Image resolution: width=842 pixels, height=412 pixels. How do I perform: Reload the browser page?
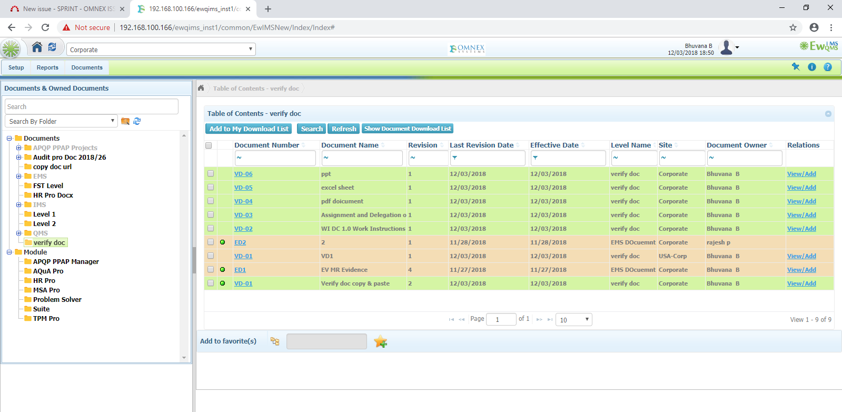[45, 27]
